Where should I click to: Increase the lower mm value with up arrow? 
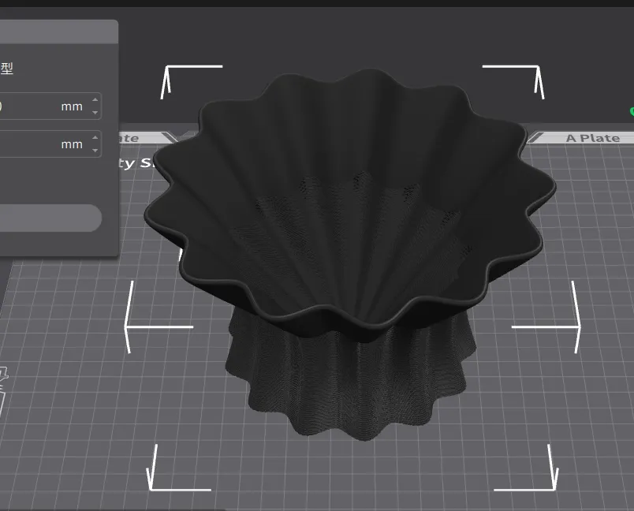(x=95, y=138)
